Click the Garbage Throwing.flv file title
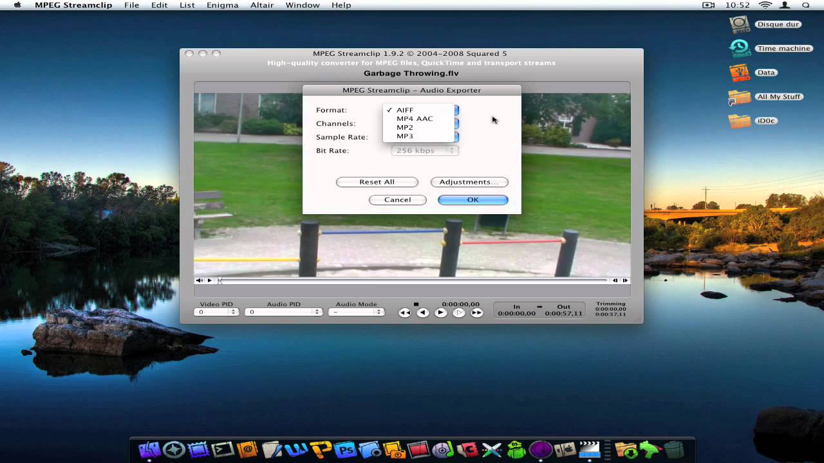 pyautogui.click(x=411, y=73)
